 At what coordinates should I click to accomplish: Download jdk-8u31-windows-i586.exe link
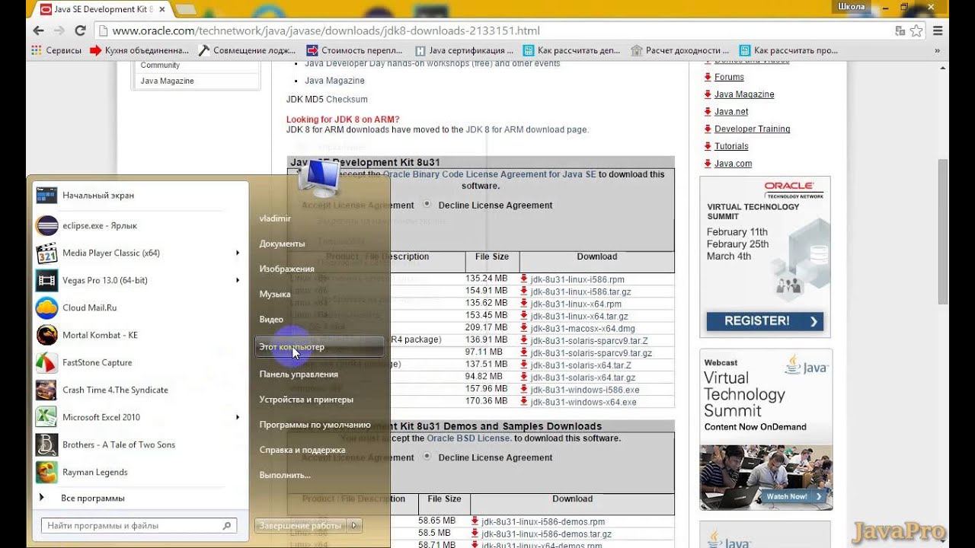click(584, 390)
